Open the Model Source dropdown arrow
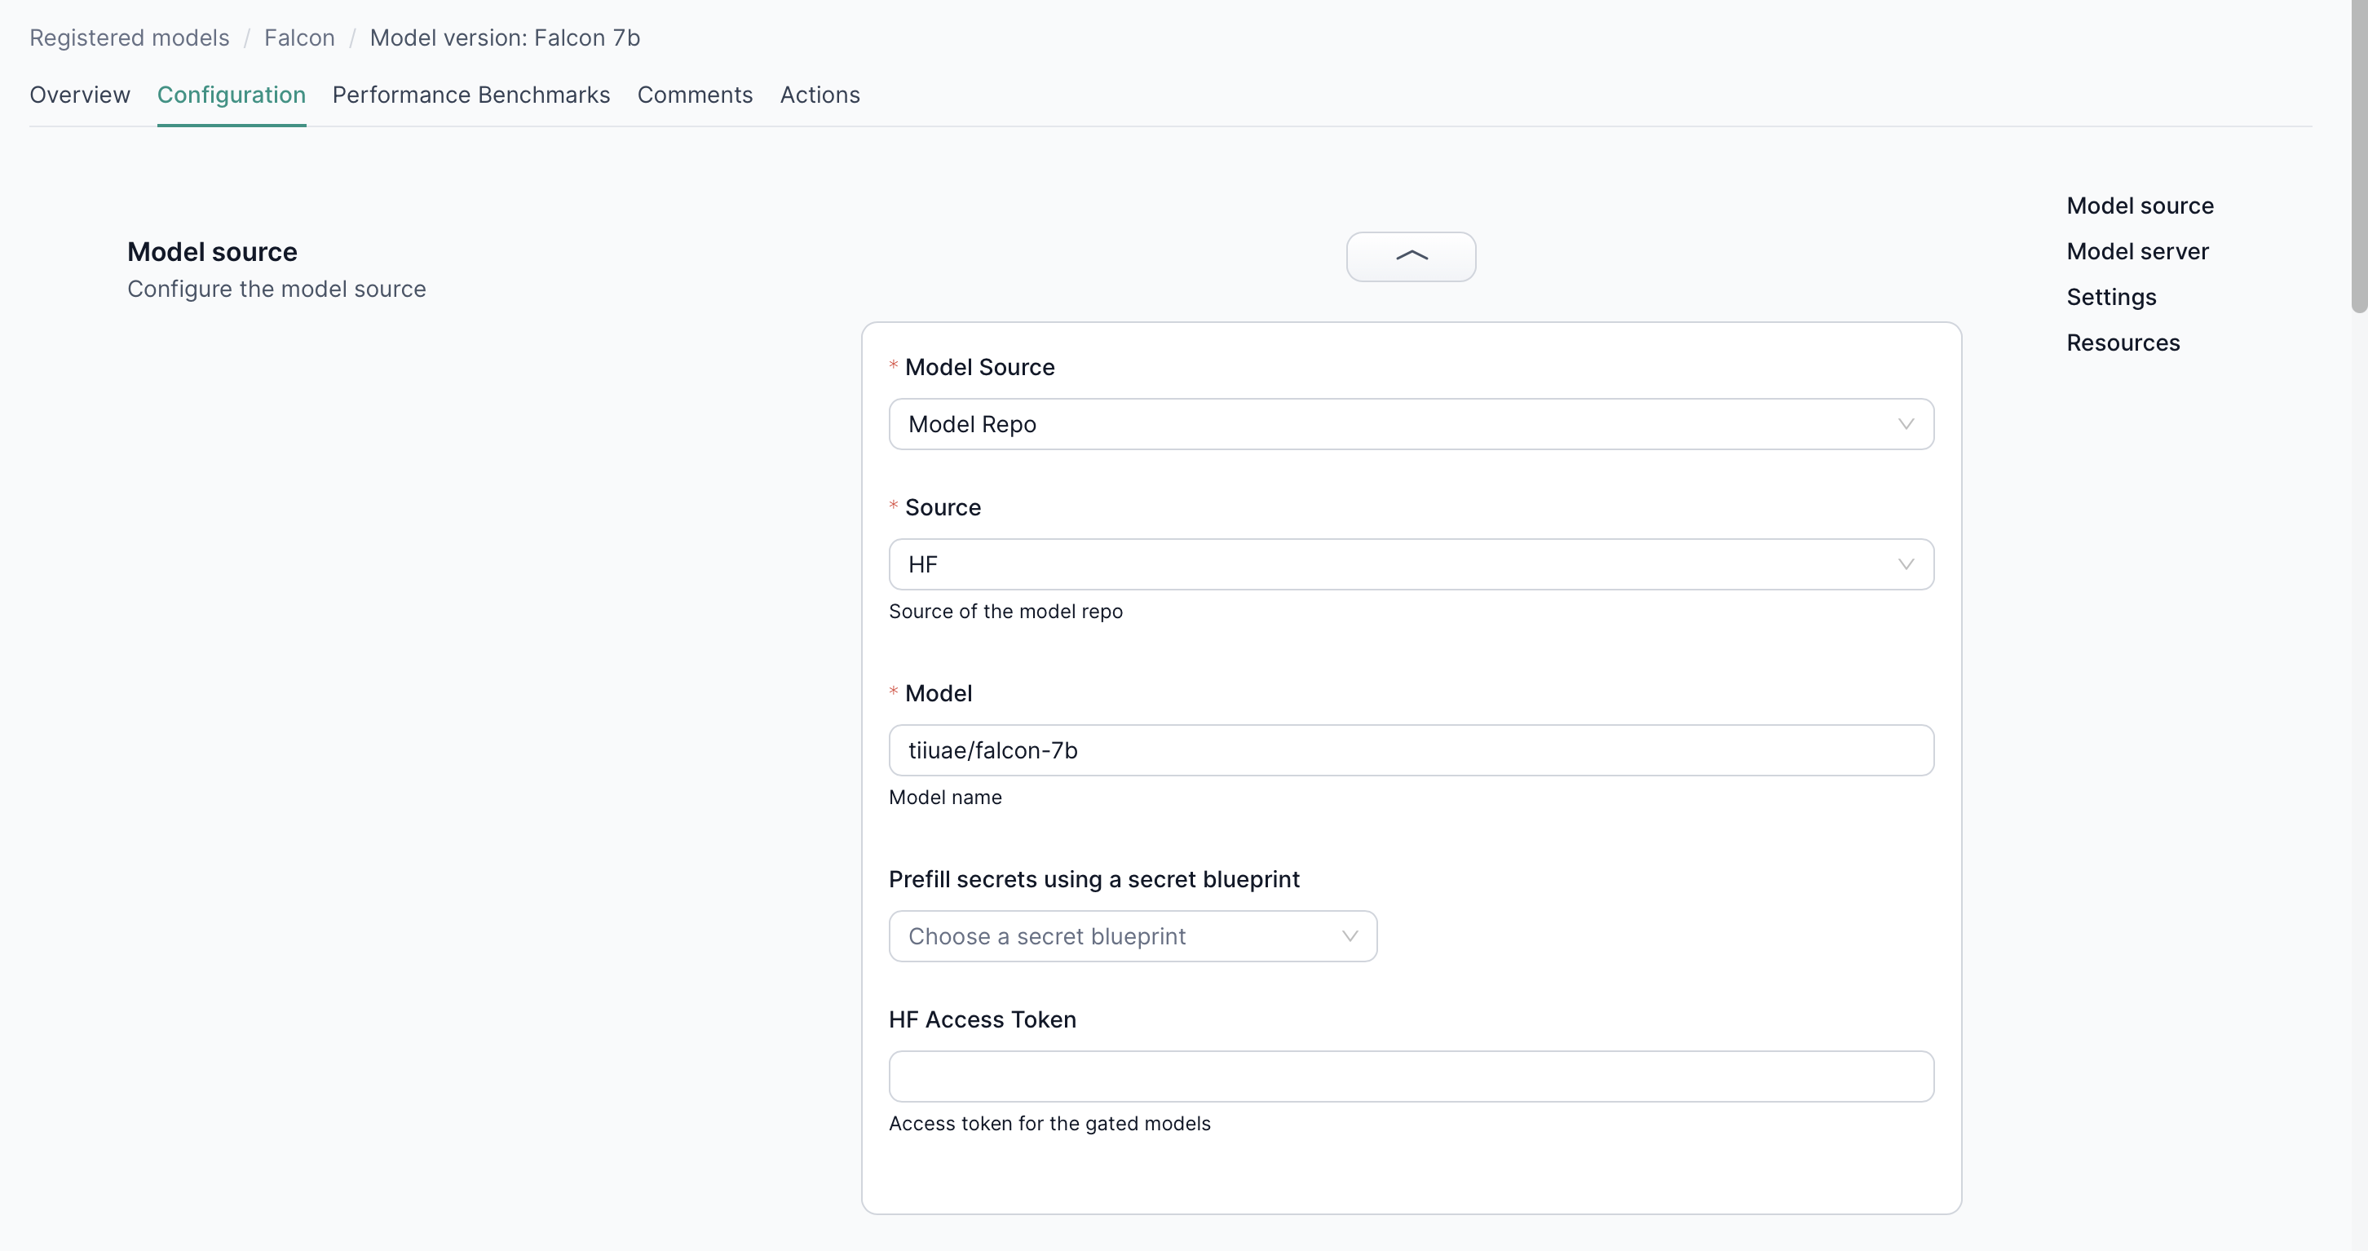Screen dimensions: 2368x1251 tap(1905, 424)
